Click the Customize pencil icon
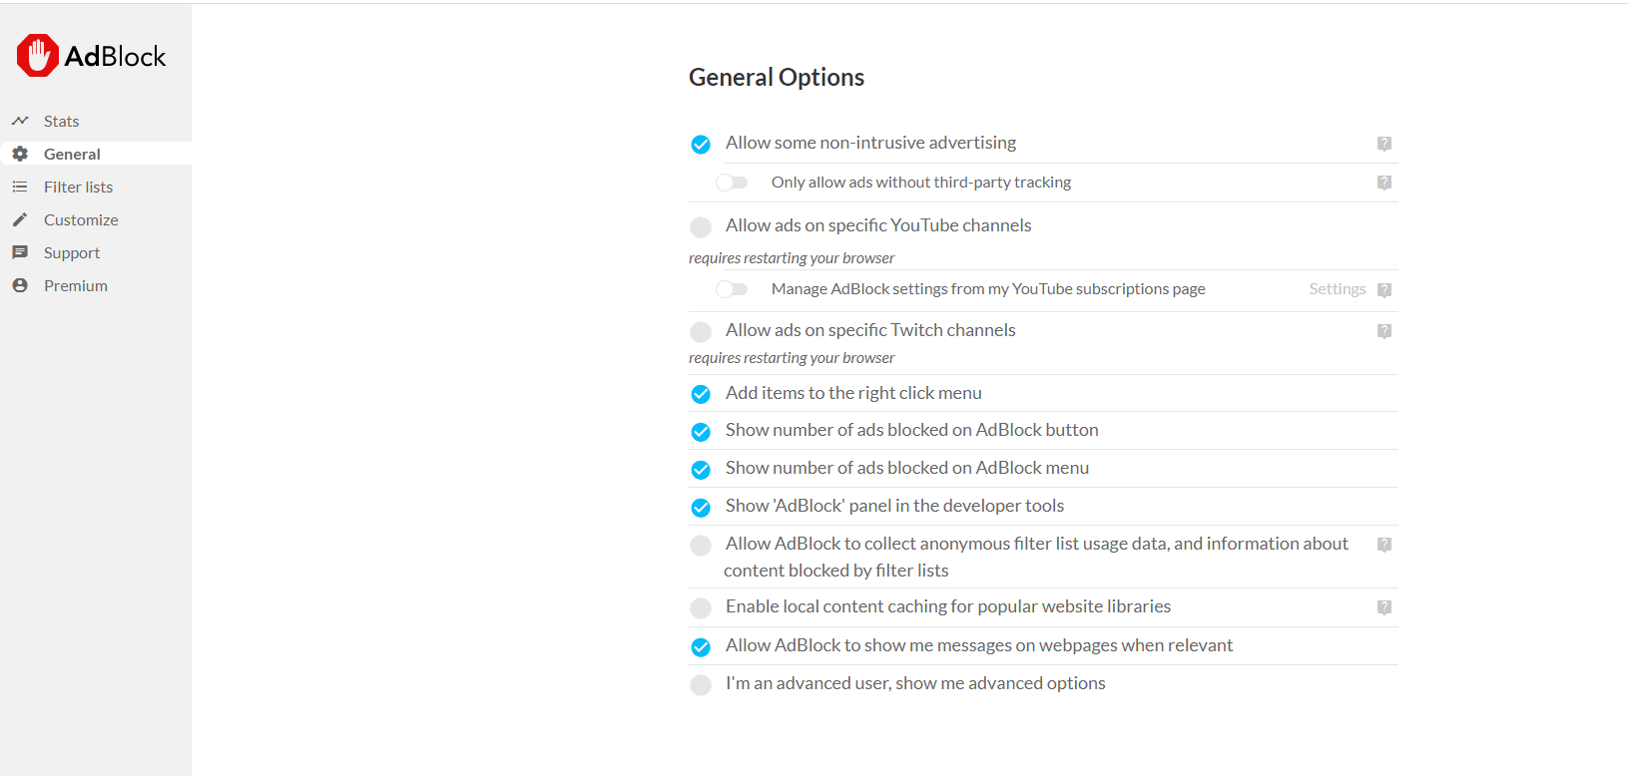 coord(20,219)
